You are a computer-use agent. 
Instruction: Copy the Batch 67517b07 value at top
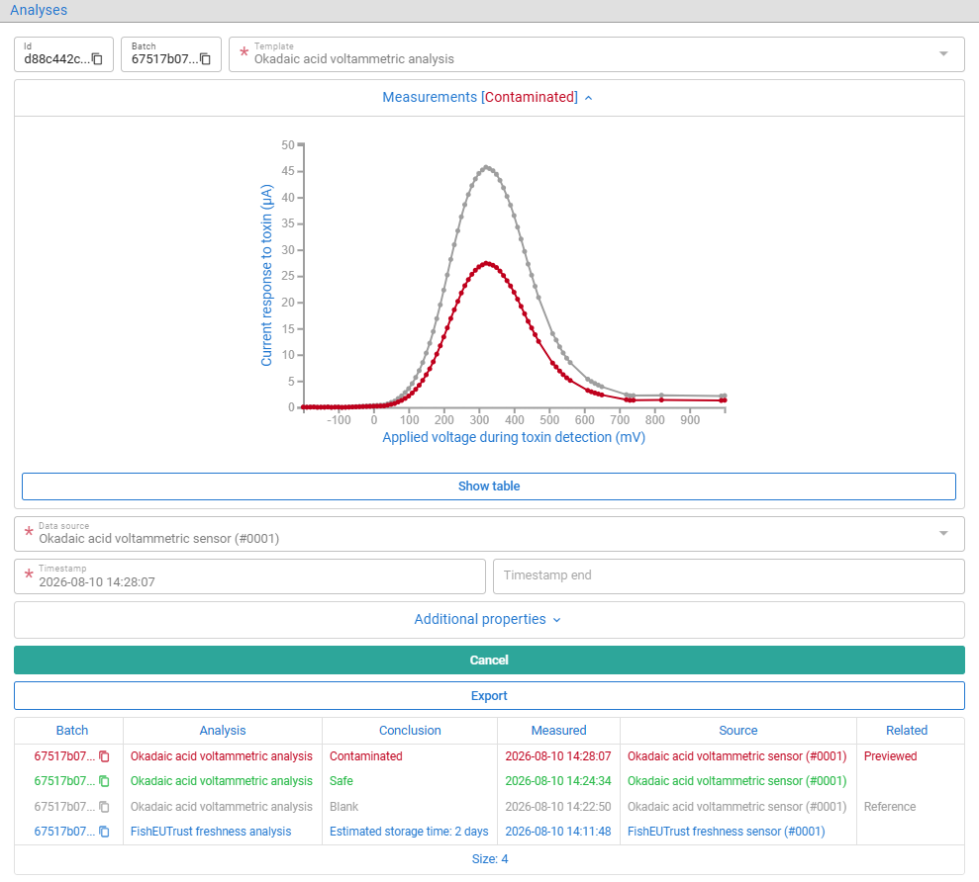206,59
